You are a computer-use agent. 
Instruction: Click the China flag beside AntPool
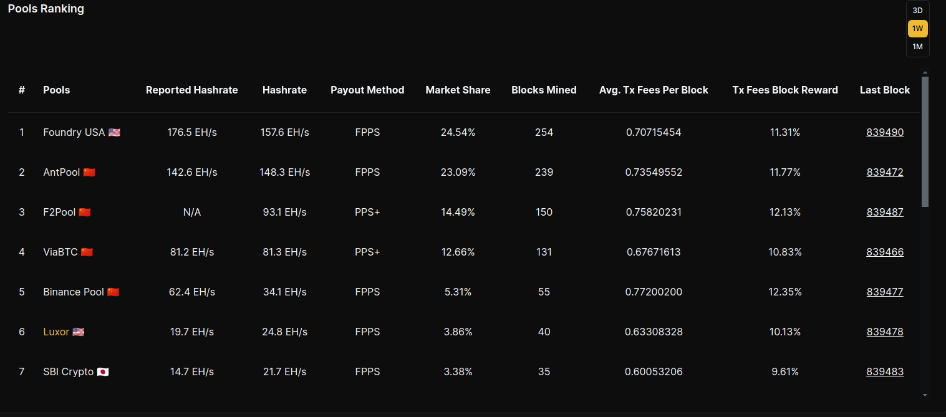[x=89, y=172]
